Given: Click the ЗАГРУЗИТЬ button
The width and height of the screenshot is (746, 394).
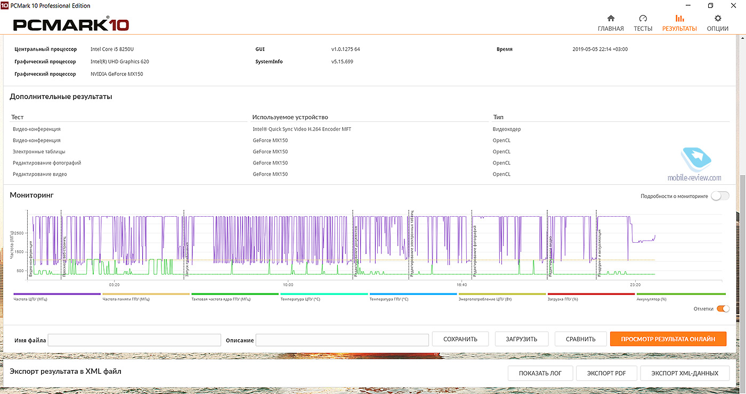Looking at the screenshot, I should click(522, 339).
